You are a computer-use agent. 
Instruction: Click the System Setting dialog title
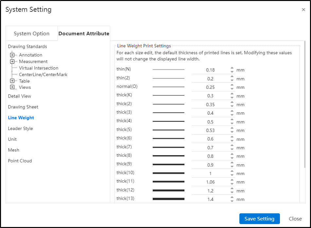click(x=28, y=9)
